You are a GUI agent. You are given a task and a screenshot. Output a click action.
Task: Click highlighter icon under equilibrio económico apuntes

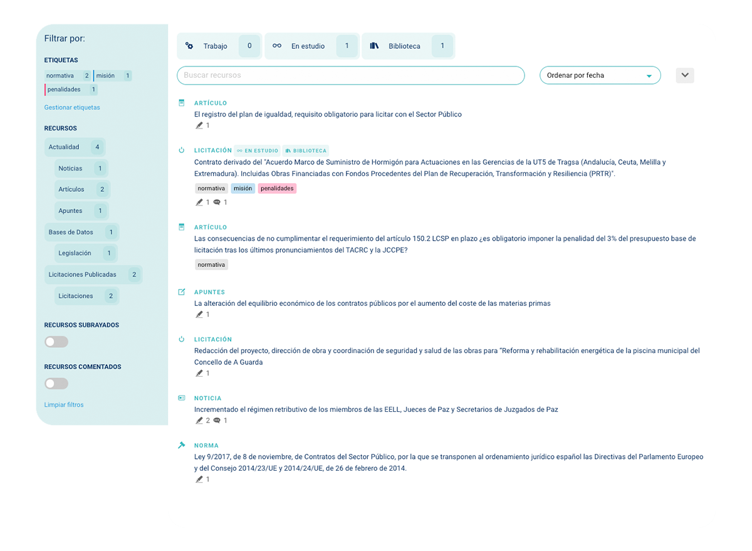[199, 315]
